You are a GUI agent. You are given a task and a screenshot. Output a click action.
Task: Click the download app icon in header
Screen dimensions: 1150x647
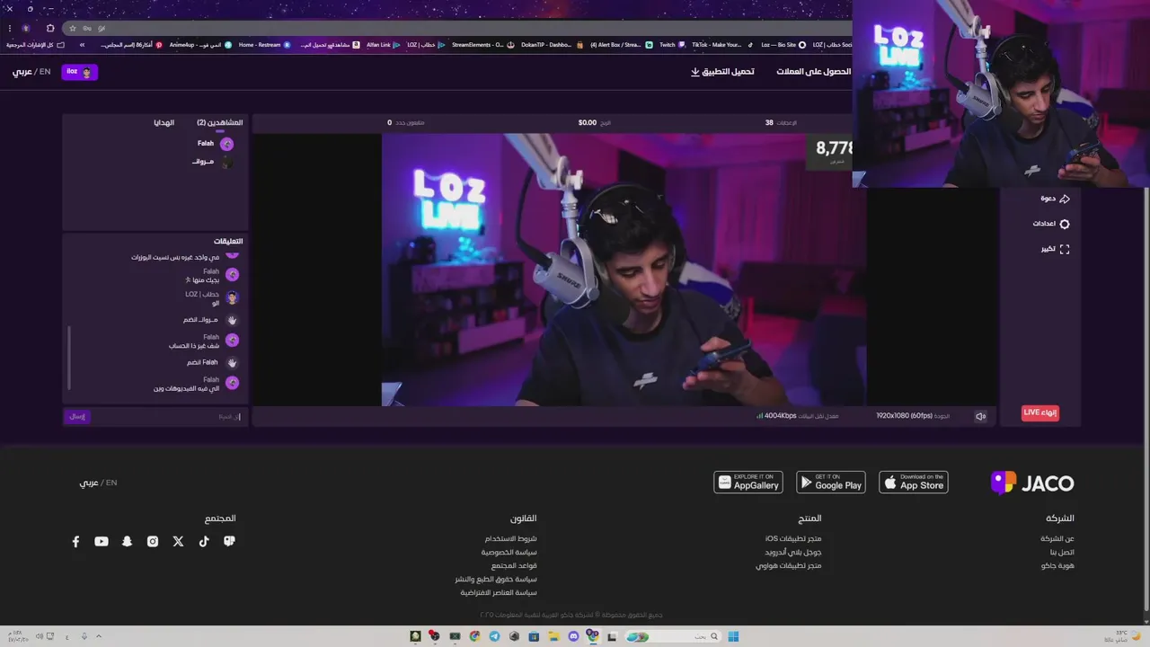coord(695,72)
